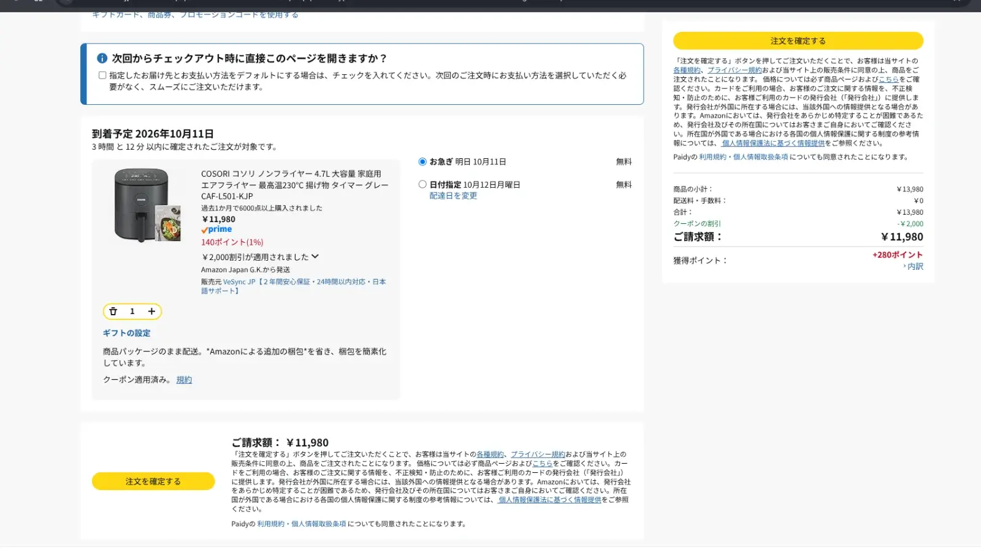Viewport: 981px width, 552px height.
Task: Expand the ¥2,000割引が適用されました chevron
Action: 315,257
